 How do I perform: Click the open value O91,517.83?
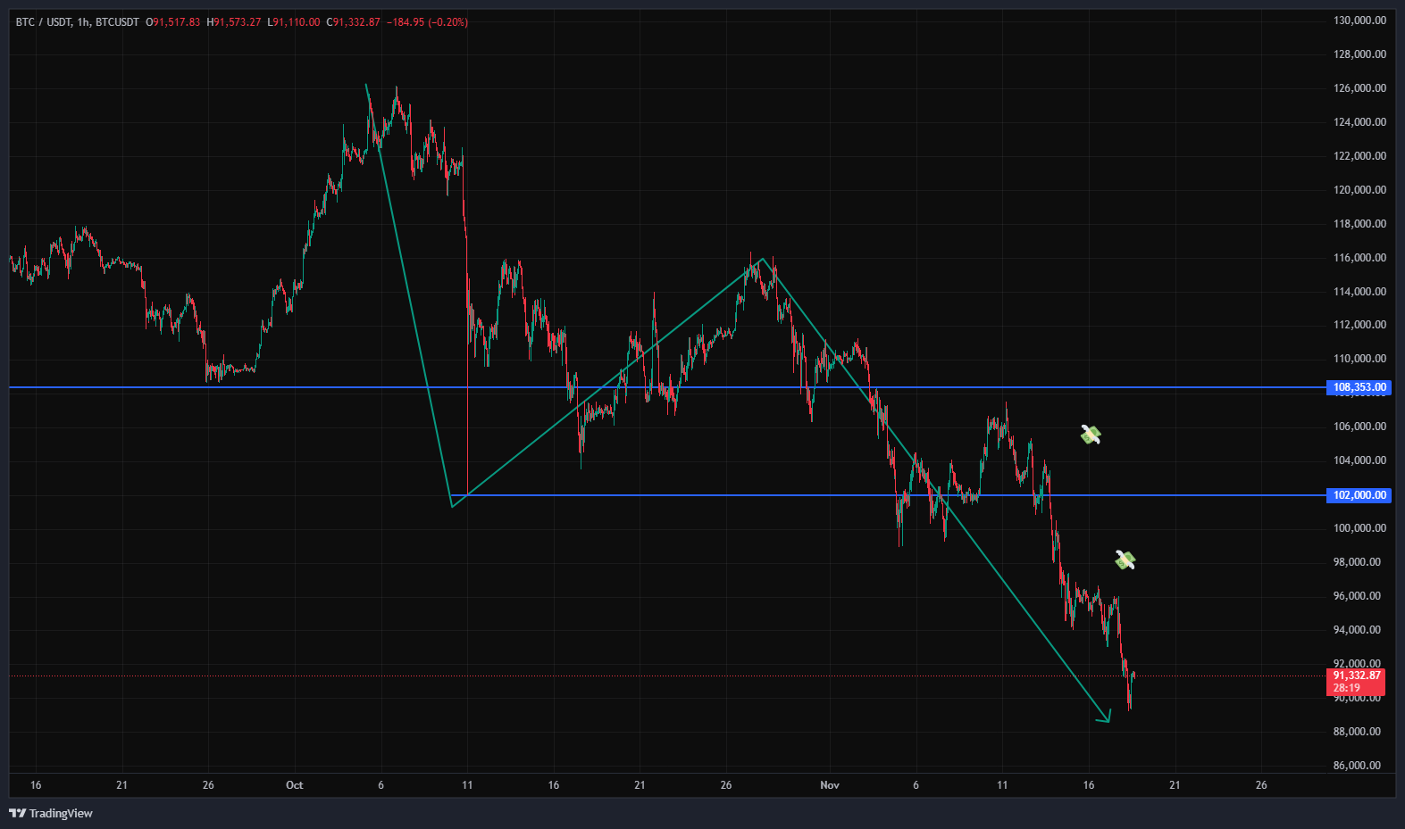pyautogui.click(x=174, y=22)
